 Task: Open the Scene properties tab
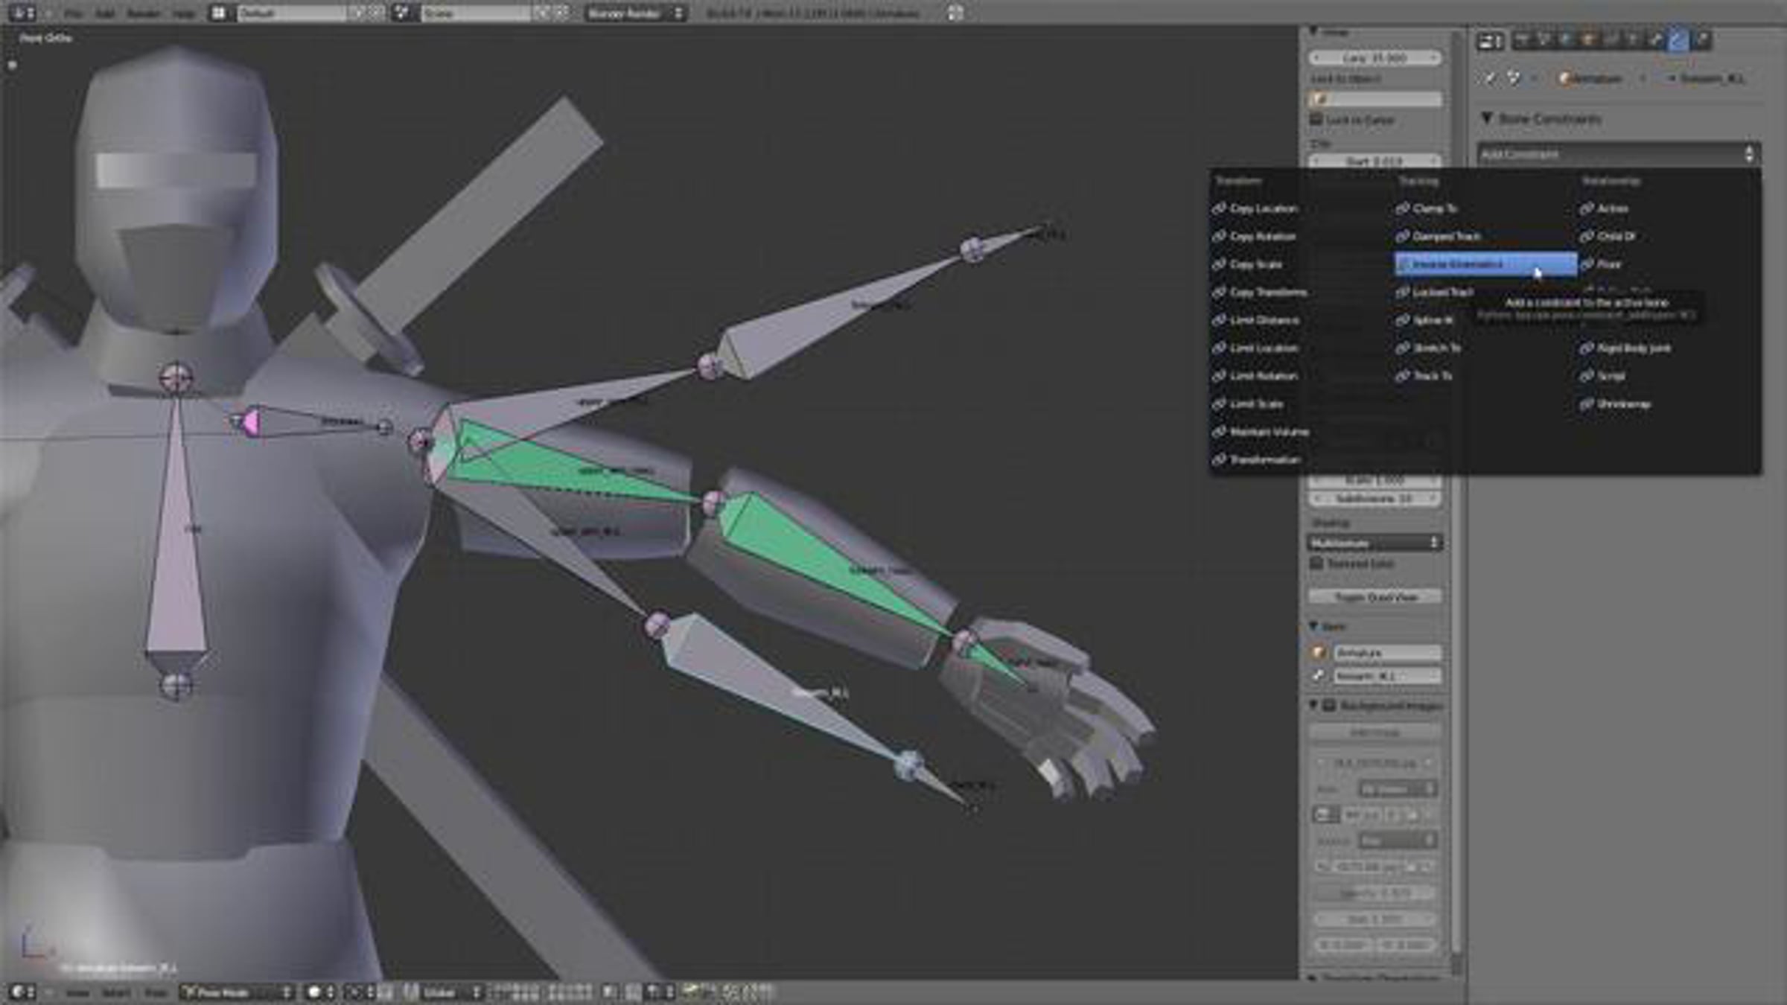[x=1544, y=41]
